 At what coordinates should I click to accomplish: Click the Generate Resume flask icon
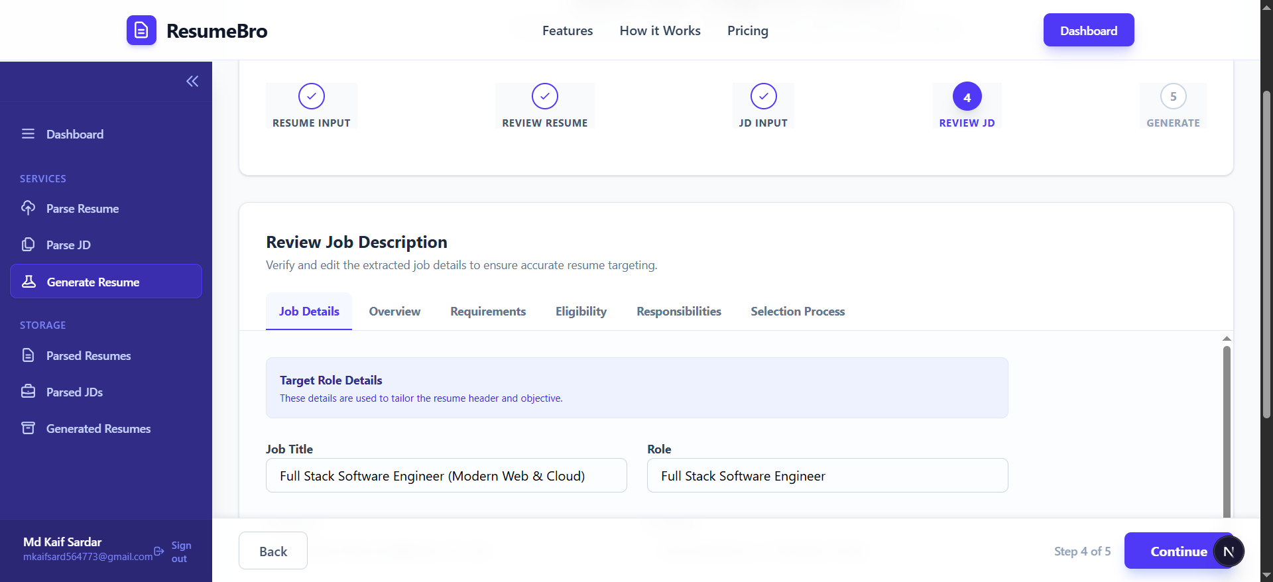click(29, 282)
